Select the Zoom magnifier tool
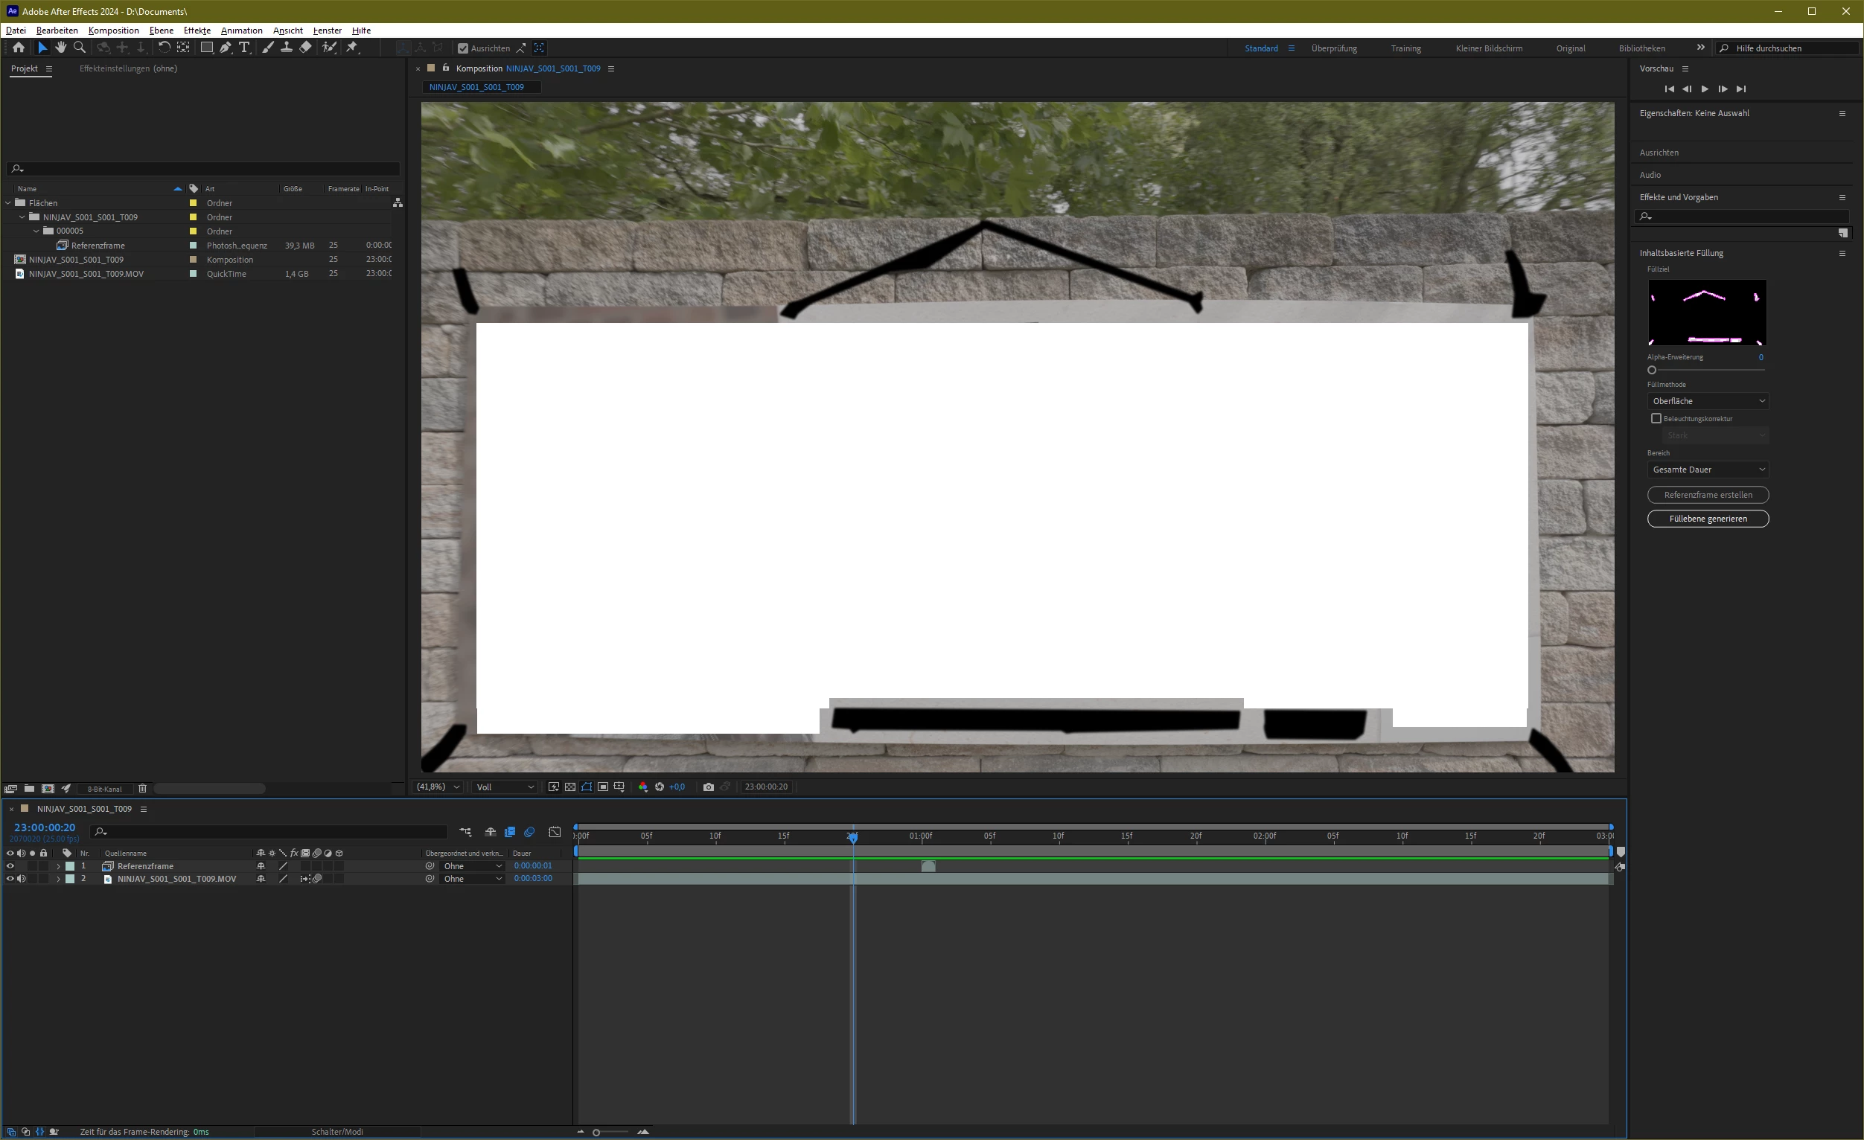Screen dimensions: 1864x1140 pos(80,48)
